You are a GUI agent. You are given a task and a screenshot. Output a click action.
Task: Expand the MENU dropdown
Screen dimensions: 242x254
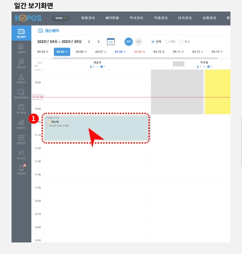tap(61, 18)
